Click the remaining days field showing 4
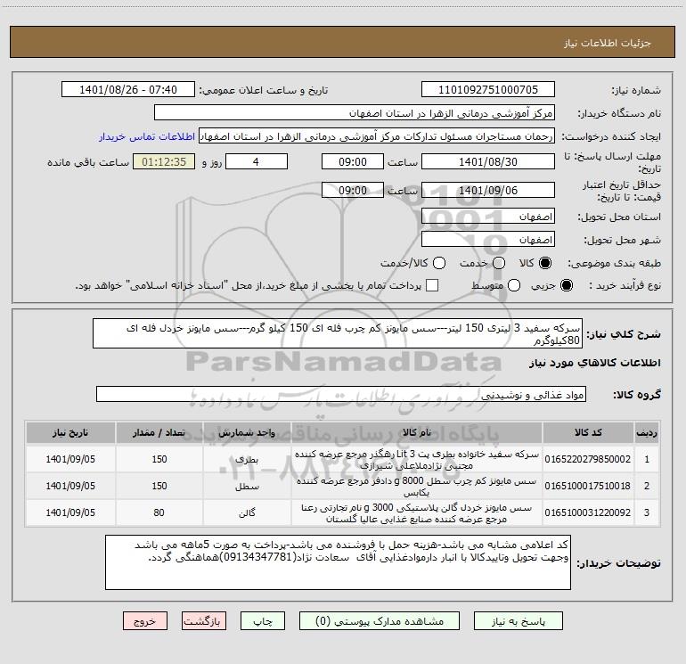 point(257,162)
